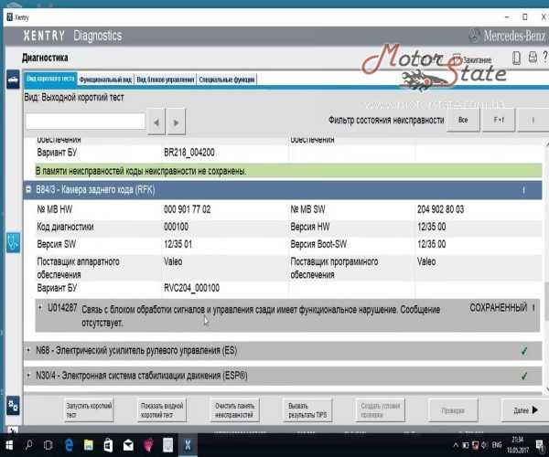Switch to Вид блоков управления tab
This screenshot has height=457, width=549.
pos(166,80)
